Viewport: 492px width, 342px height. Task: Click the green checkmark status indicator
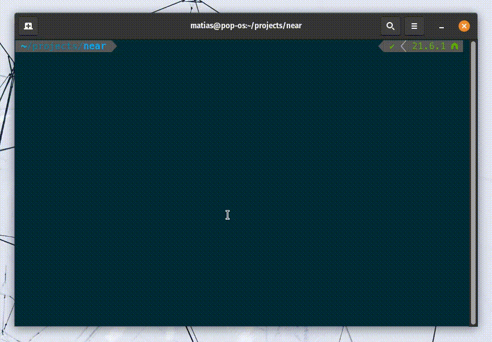(x=392, y=46)
